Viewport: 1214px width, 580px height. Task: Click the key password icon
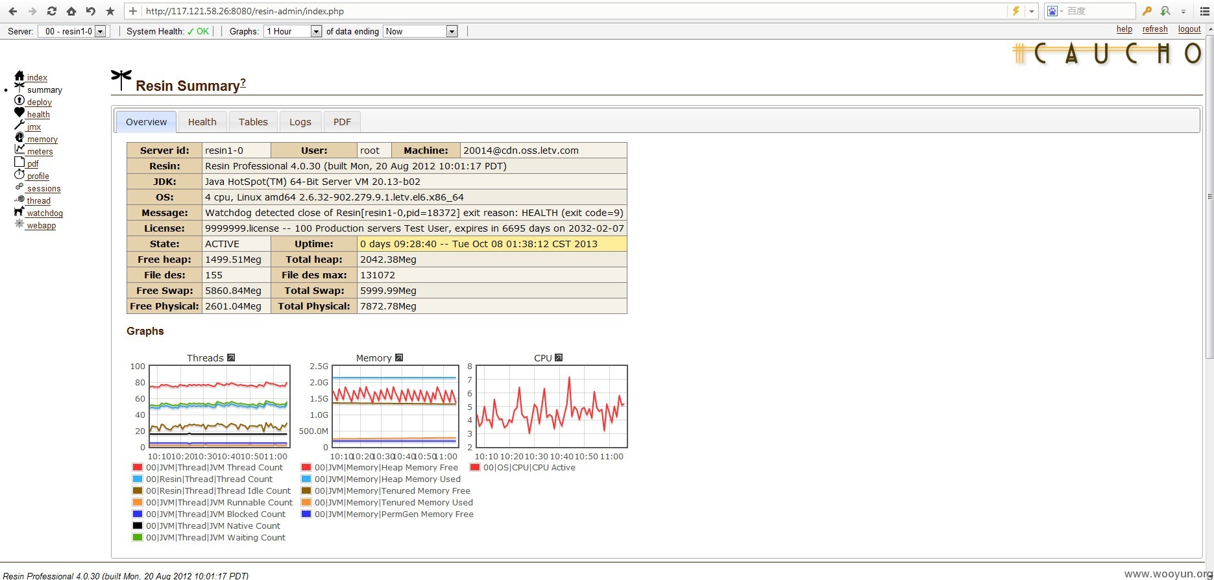(x=1147, y=11)
